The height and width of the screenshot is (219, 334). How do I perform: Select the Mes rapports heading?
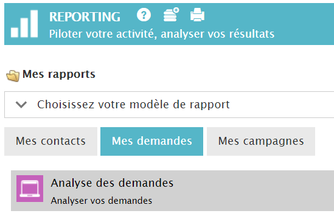coord(59,74)
